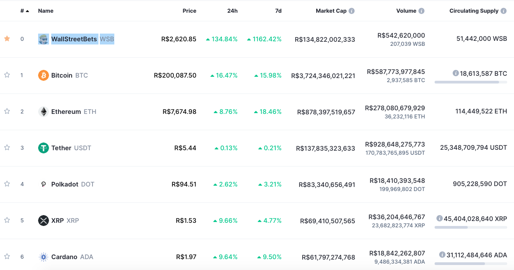The image size is (514, 270).
Task: Click Bitcoin price R$200,087.50
Action: pos(175,75)
